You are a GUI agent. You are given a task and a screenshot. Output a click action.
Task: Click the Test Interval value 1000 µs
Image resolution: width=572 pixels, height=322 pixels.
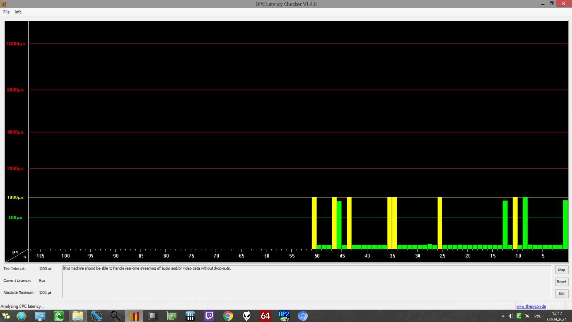45,269
